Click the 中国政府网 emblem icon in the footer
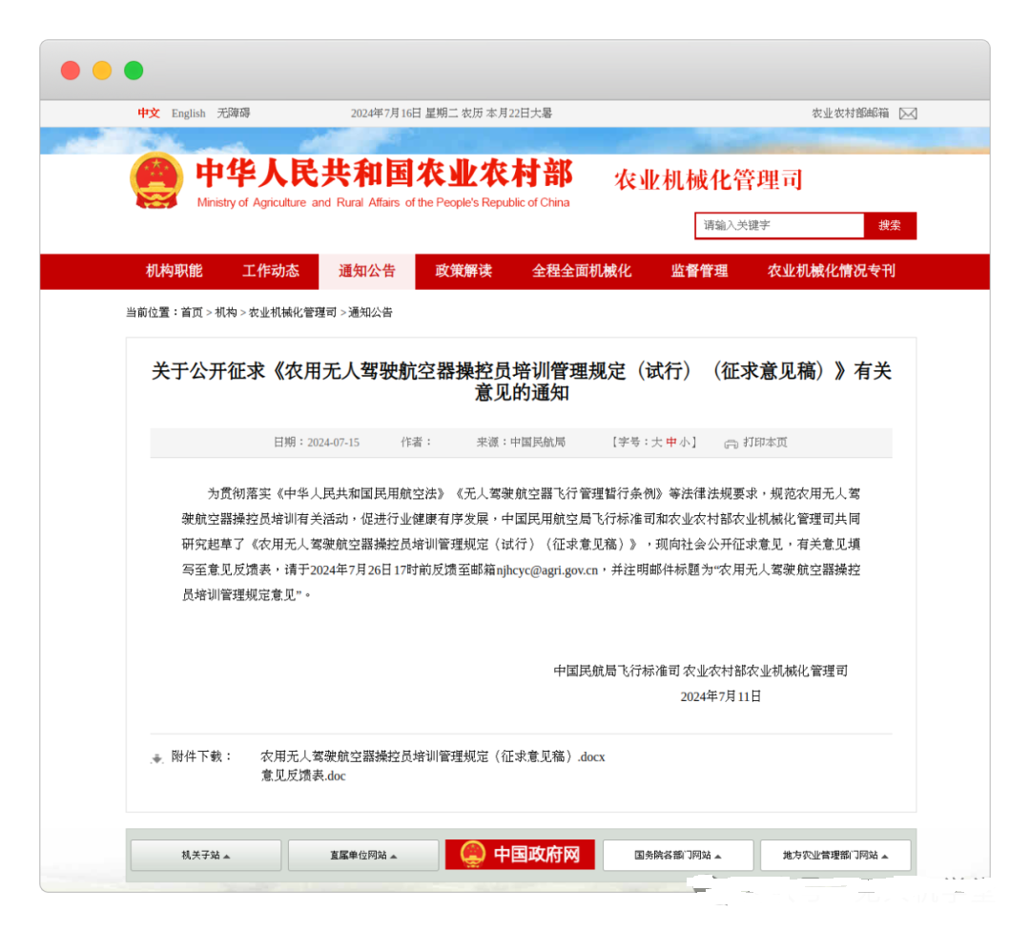1030x932 pixels. (475, 854)
